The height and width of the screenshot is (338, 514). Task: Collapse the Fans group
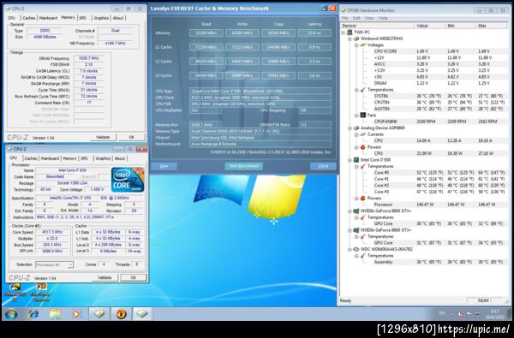point(356,116)
